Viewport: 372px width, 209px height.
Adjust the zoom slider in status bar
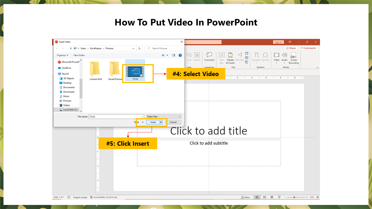(x=294, y=197)
